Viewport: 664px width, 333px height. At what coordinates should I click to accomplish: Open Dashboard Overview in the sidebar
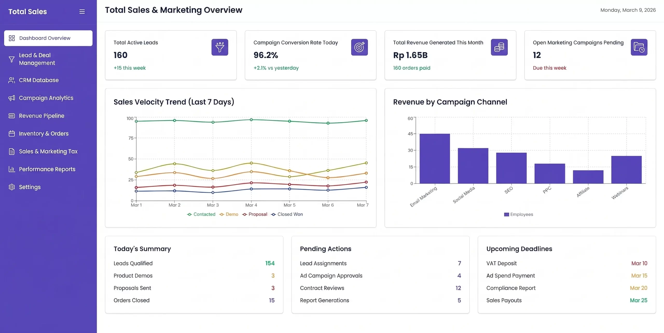(48, 38)
